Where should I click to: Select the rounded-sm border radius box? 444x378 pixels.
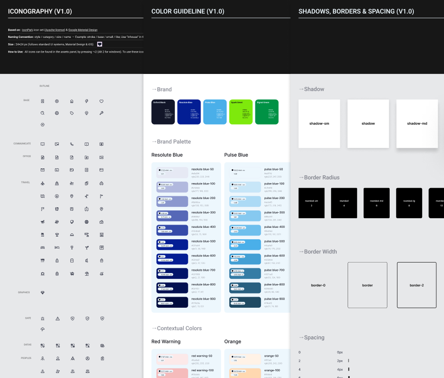pyautogui.click(x=312, y=203)
